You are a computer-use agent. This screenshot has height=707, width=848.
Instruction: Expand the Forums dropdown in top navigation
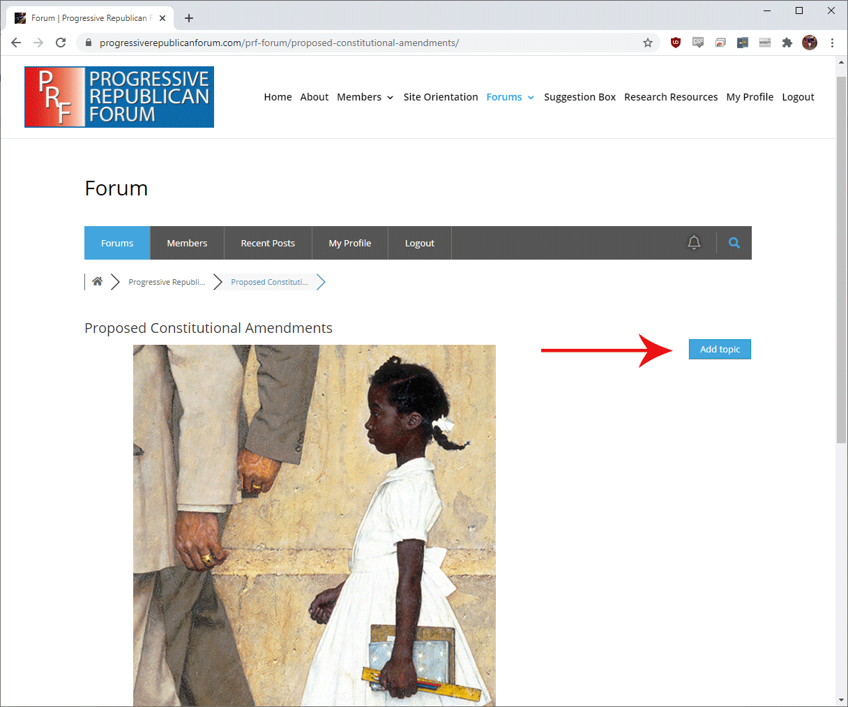510,97
